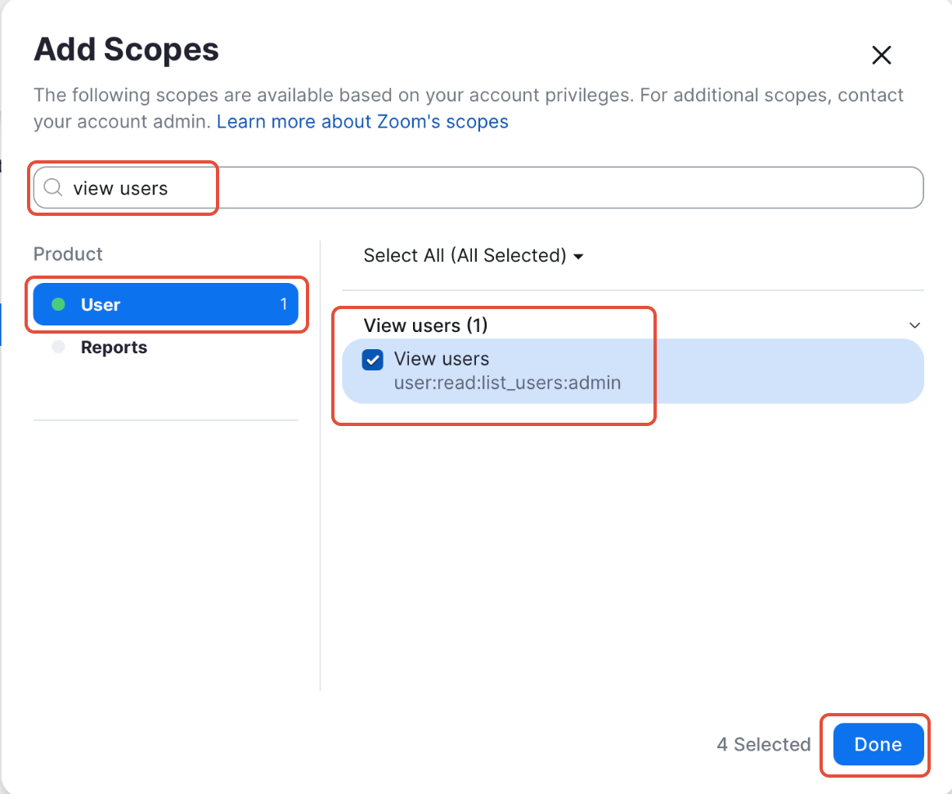Click the Product heading label
The width and height of the screenshot is (952, 794).
68,253
